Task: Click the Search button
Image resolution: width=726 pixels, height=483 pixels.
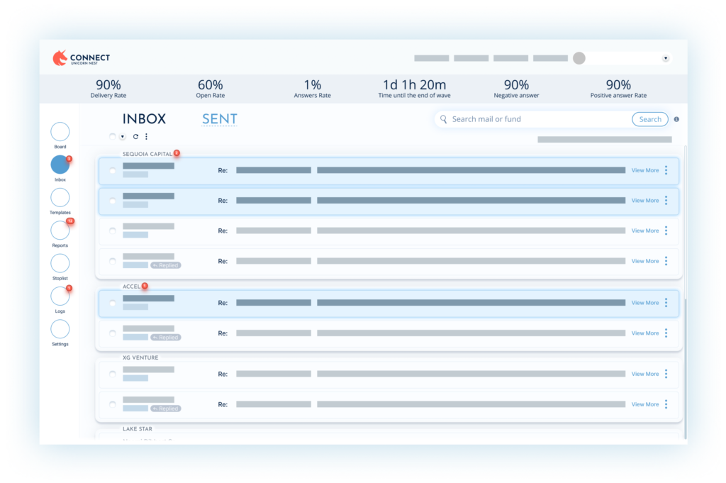Action: coord(650,119)
